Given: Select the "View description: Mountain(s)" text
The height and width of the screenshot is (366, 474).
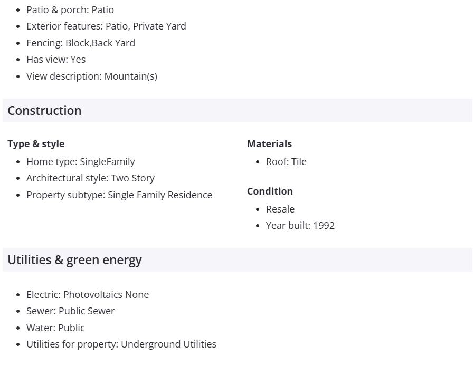Looking at the screenshot, I should [x=92, y=76].
